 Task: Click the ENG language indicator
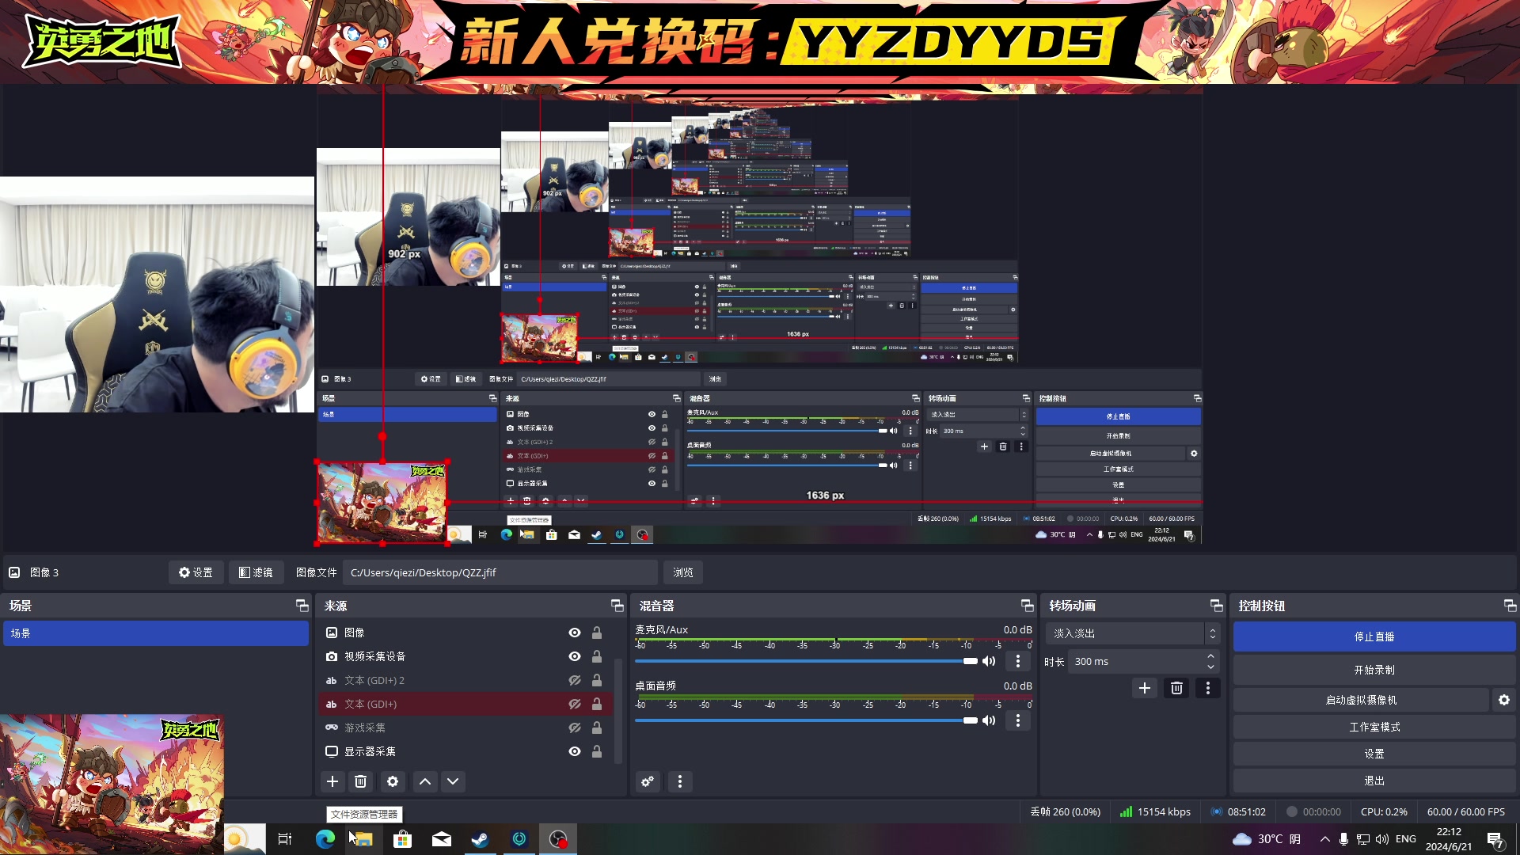point(1406,839)
